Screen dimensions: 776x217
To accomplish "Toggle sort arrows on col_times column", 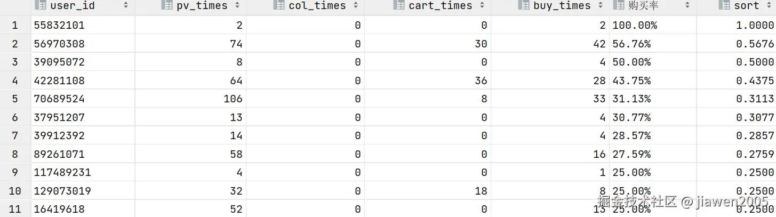I will point(355,5).
